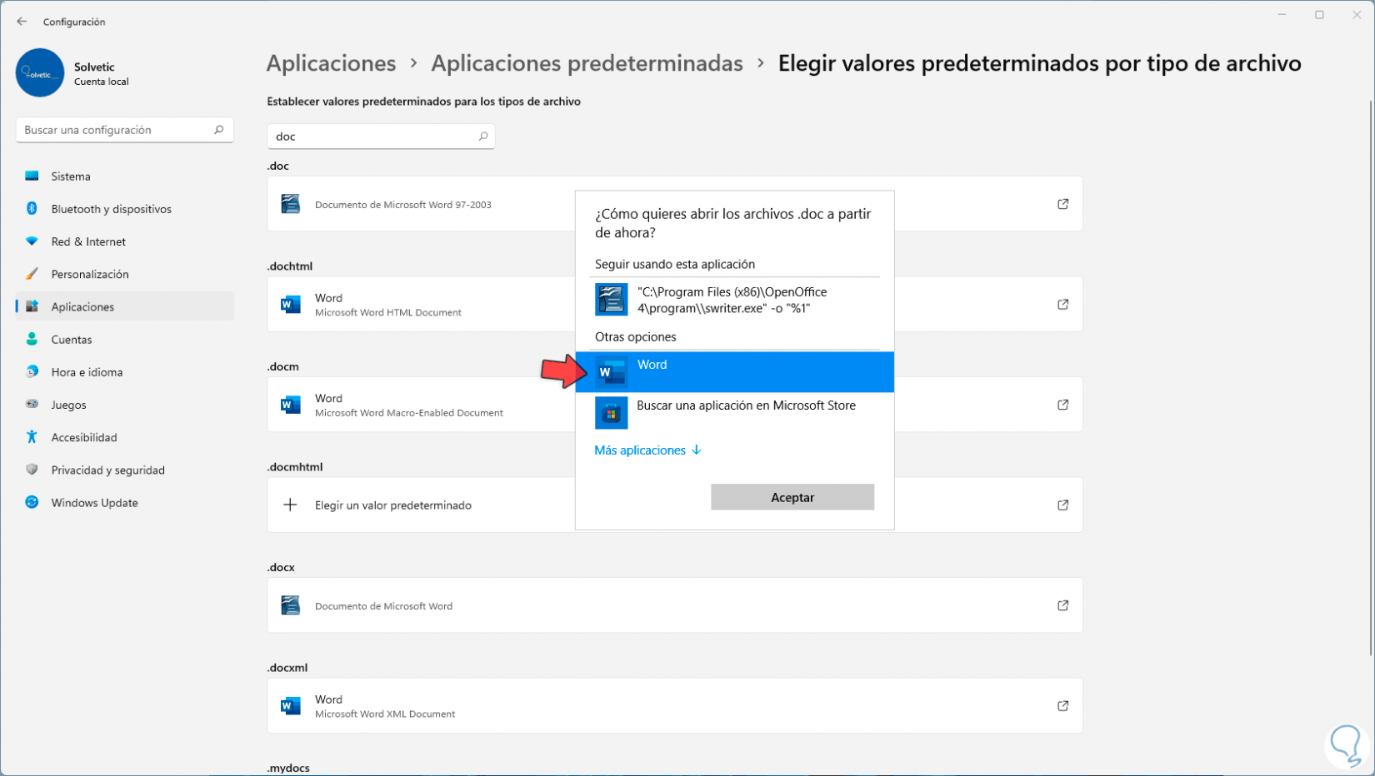This screenshot has width=1375, height=776.
Task: Focus the Buscar una configuración search field
Action: pos(125,130)
